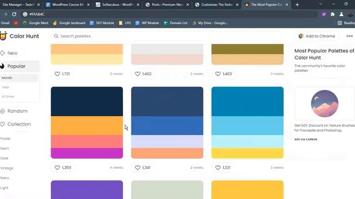The height and width of the screenshot is (199, 355).
Task: Open the Reading list button
Action: [x=346, y=23]
